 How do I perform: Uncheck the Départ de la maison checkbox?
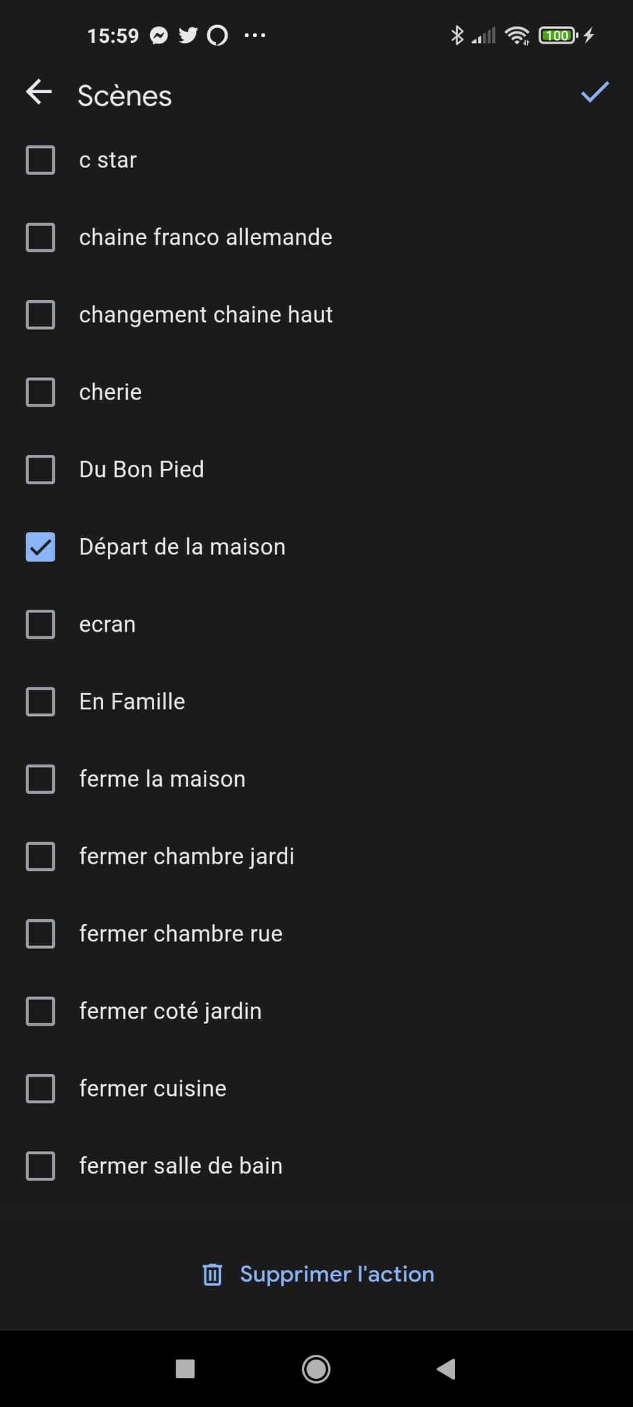pos(40,547)
